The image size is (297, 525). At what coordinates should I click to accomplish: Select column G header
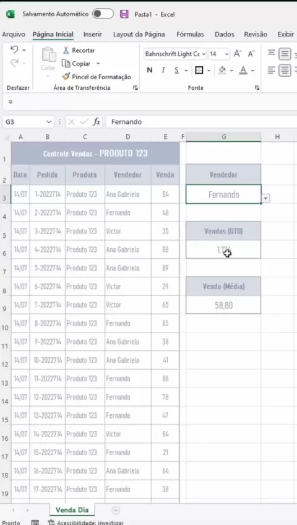tap(223, 137)
